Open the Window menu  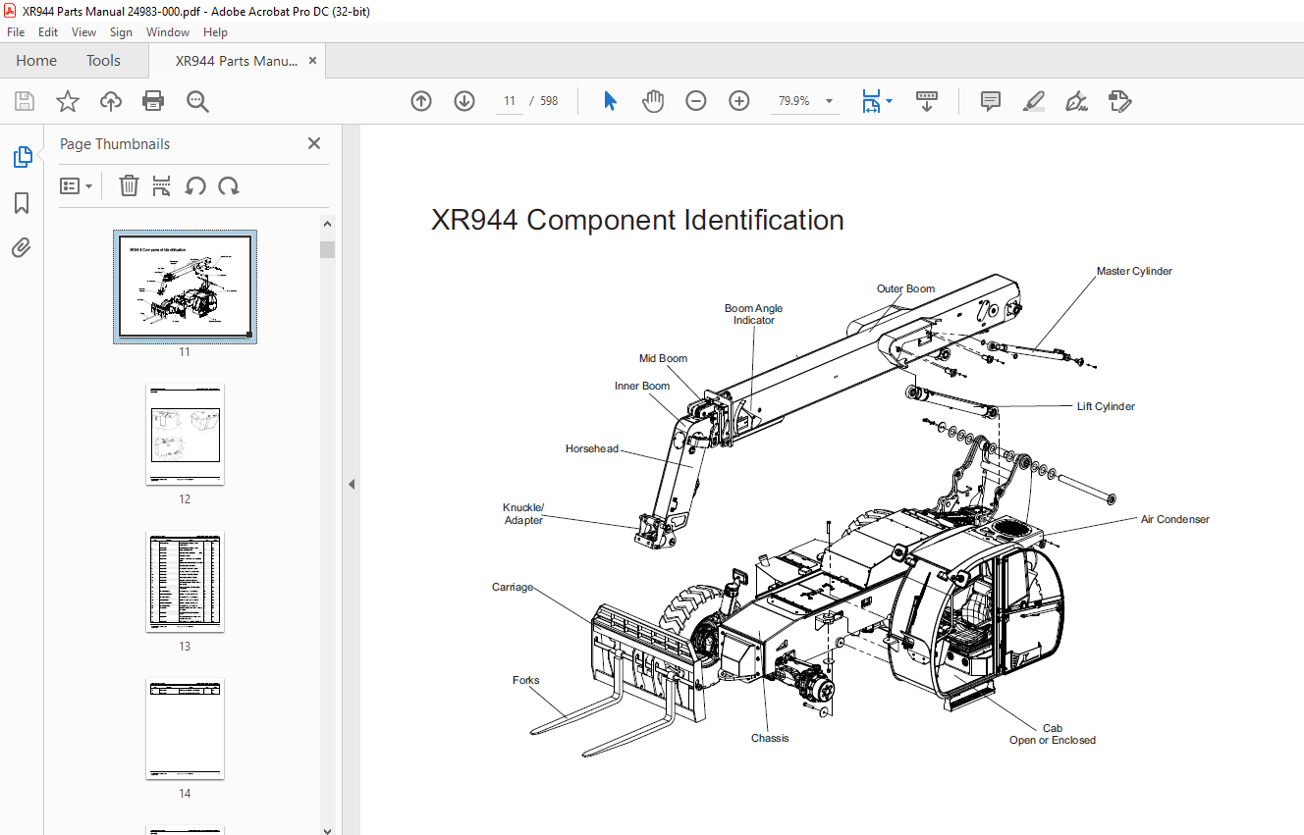(168, 32)
